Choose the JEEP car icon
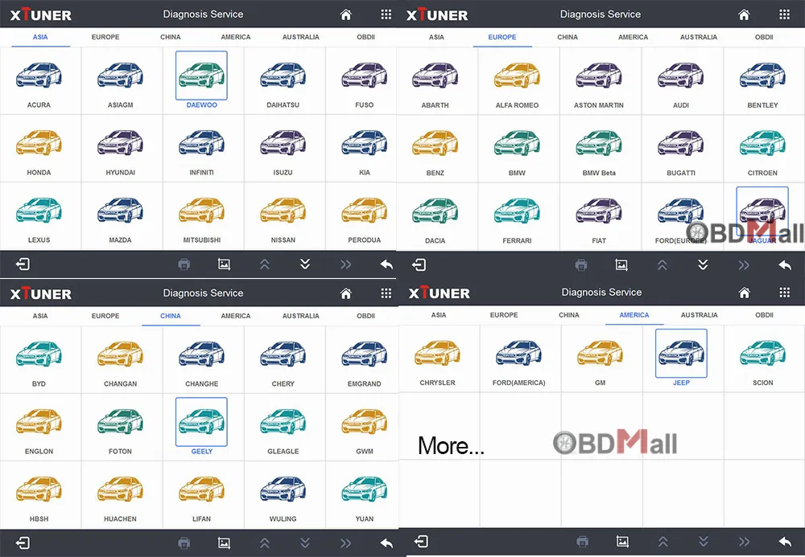Image resolution: width=805 pixels, height=557 pixels. point(681,353)
